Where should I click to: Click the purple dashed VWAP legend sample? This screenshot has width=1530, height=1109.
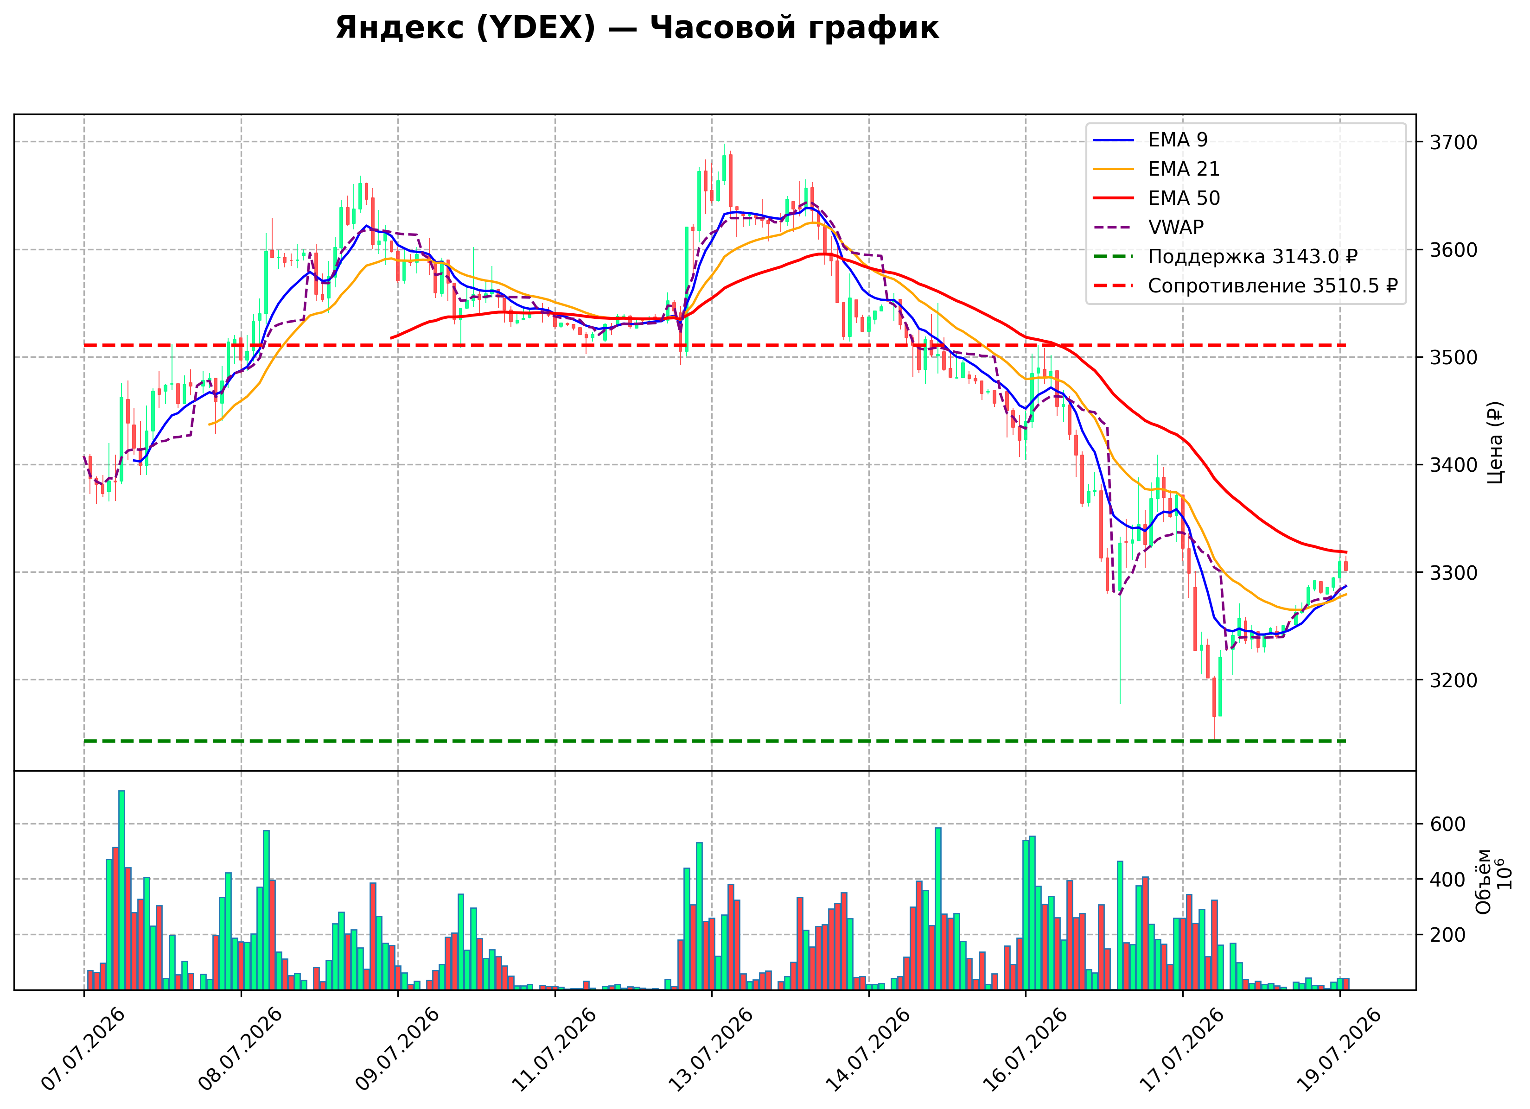(x=1114, y=228)
